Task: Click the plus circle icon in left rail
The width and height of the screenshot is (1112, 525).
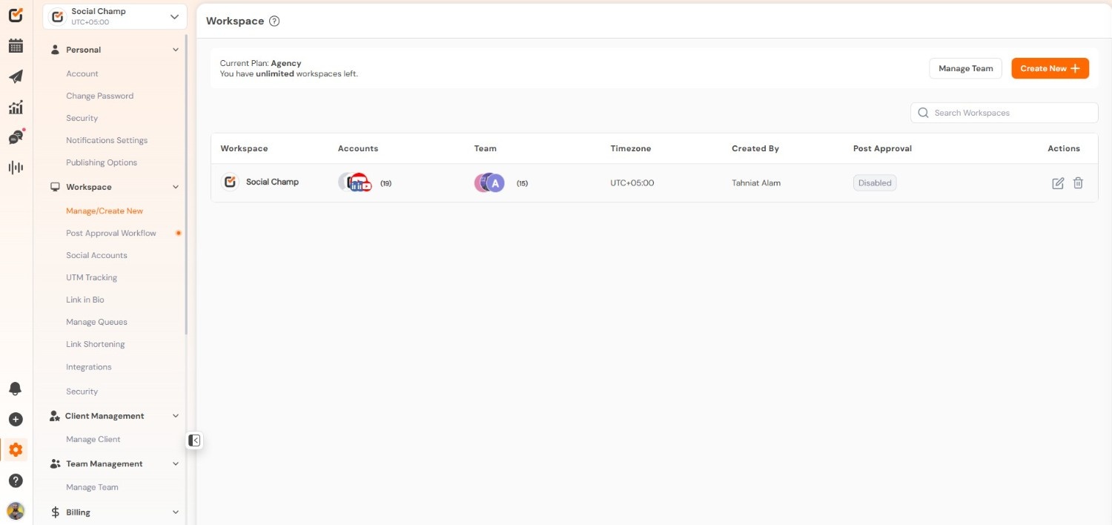Action: coord(16,419)
